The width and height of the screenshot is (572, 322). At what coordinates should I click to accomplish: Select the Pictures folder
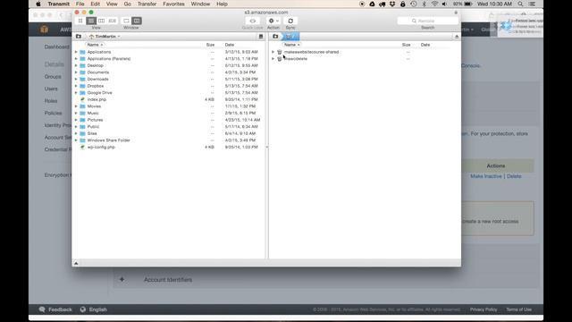pyautogui.click(x=95, y=120)
